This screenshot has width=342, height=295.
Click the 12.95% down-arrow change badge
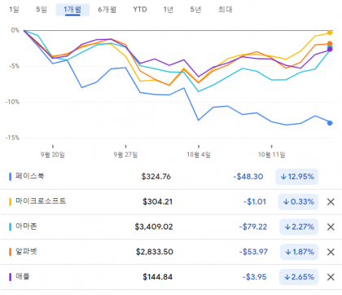[297, 177]
